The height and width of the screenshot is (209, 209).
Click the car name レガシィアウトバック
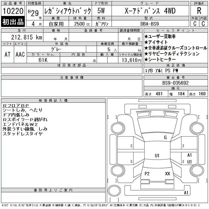click(x=67, y=11)
